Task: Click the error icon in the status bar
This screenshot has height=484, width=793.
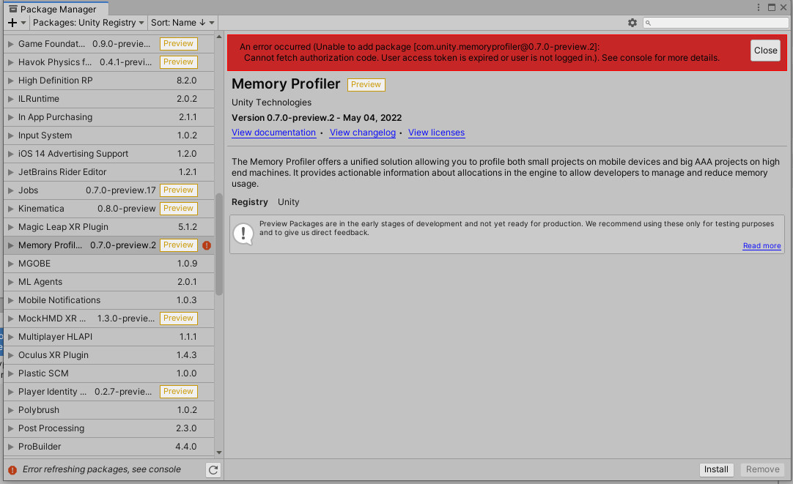Action: (x=12, y=469)
